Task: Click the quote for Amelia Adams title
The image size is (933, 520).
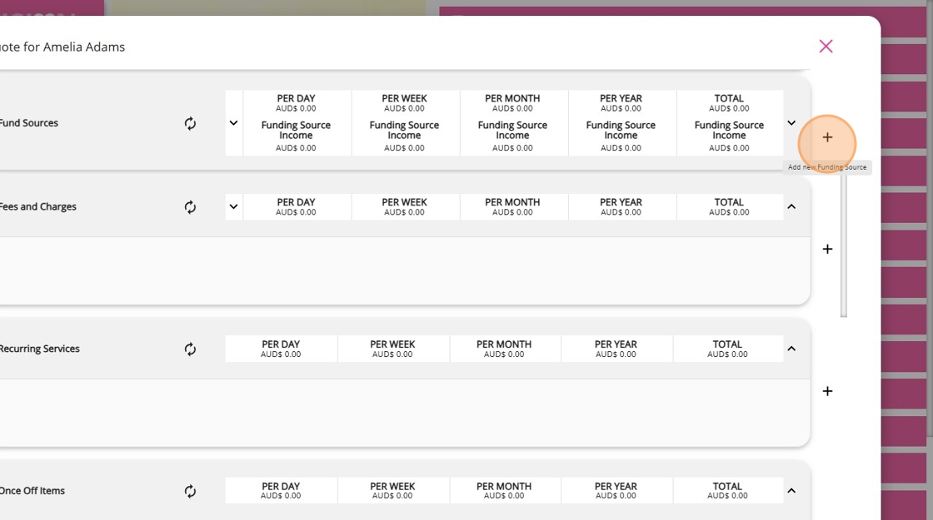Action: click(62, 47)
